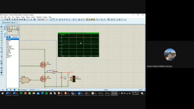Image resolution: width=194 pixels, height=109 pixels.
Task: Click the Q1 MOSFET symbol
Action: click(43, 64)
